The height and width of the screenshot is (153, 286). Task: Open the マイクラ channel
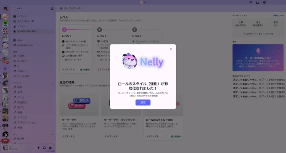pyautogui.click(x=22, y=117)
